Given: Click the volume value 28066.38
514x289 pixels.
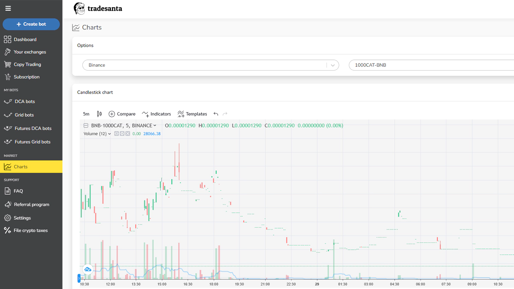Looking at the screenshot, I should 152,134.
